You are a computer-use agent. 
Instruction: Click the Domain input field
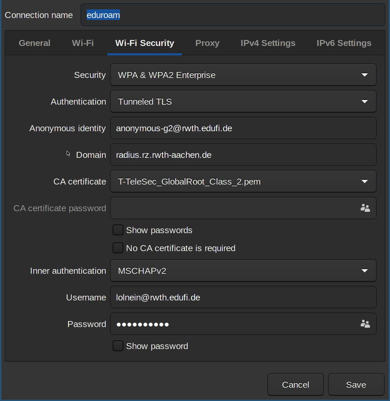coord(243,155)
